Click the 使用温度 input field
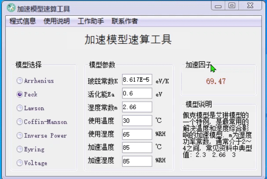267x179 pixels. pos(137,121)
